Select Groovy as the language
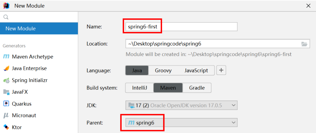Screen dimensions: 316x133 click(x=163, y=70)
